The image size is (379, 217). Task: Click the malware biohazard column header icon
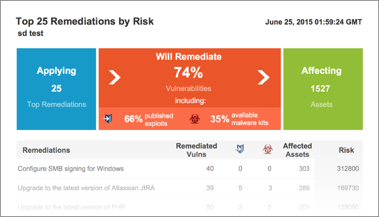click(268, 150)
